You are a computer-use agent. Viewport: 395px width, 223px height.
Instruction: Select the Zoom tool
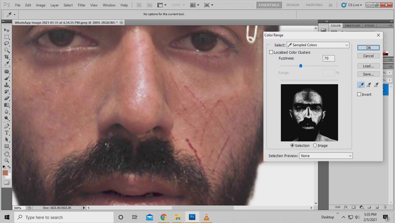[7, 161]
